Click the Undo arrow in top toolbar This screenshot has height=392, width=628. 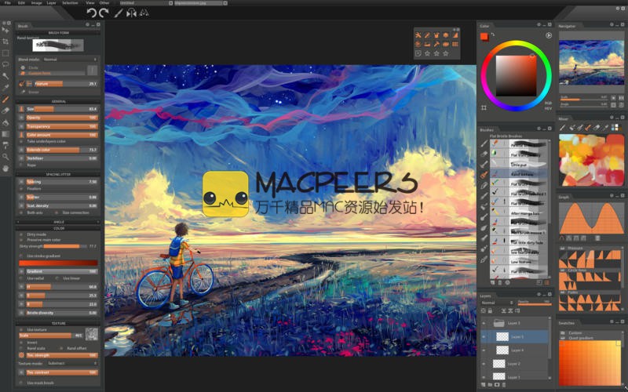click(x=92, y=13)
